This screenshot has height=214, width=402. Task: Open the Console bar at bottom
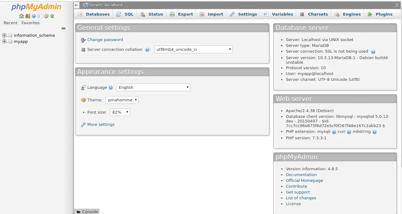tap(87, 212)
